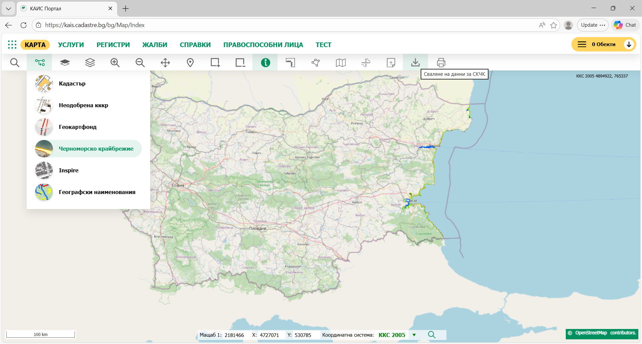Image resolution: width=642 pixels, height=344 pixels.
Task: Open the measurement ruler tool
Action: pyautogui.click(x=290, y=62)
